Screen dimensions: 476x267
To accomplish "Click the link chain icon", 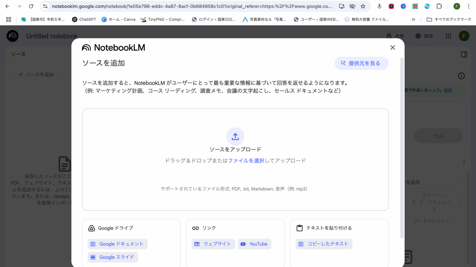I will (196, 228).
